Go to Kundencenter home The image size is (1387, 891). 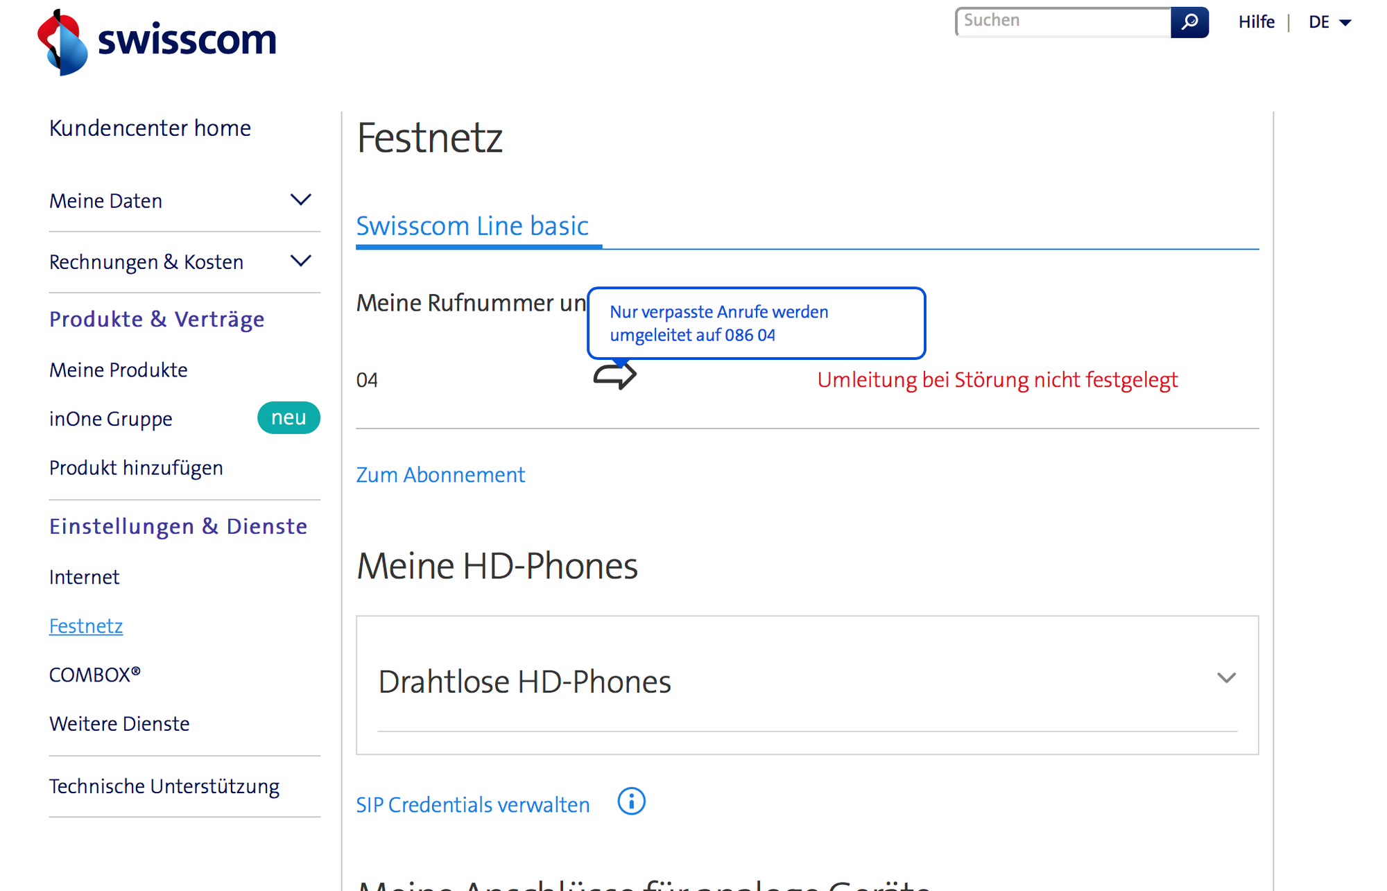coord(150,128)
